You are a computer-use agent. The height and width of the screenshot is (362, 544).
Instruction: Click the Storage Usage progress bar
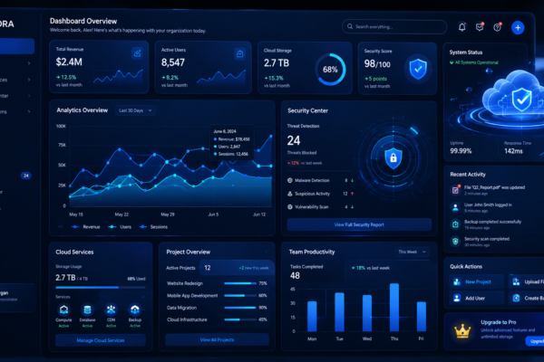101,287
